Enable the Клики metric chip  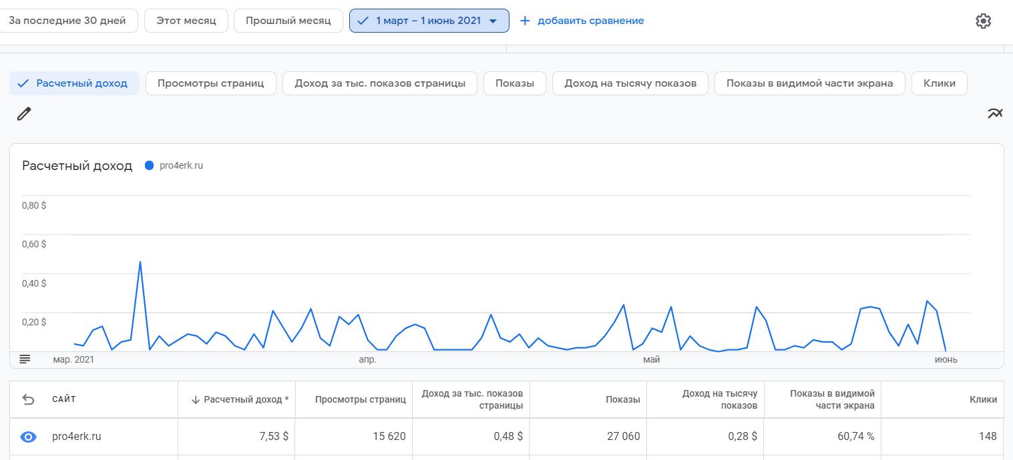pos(939,83)
